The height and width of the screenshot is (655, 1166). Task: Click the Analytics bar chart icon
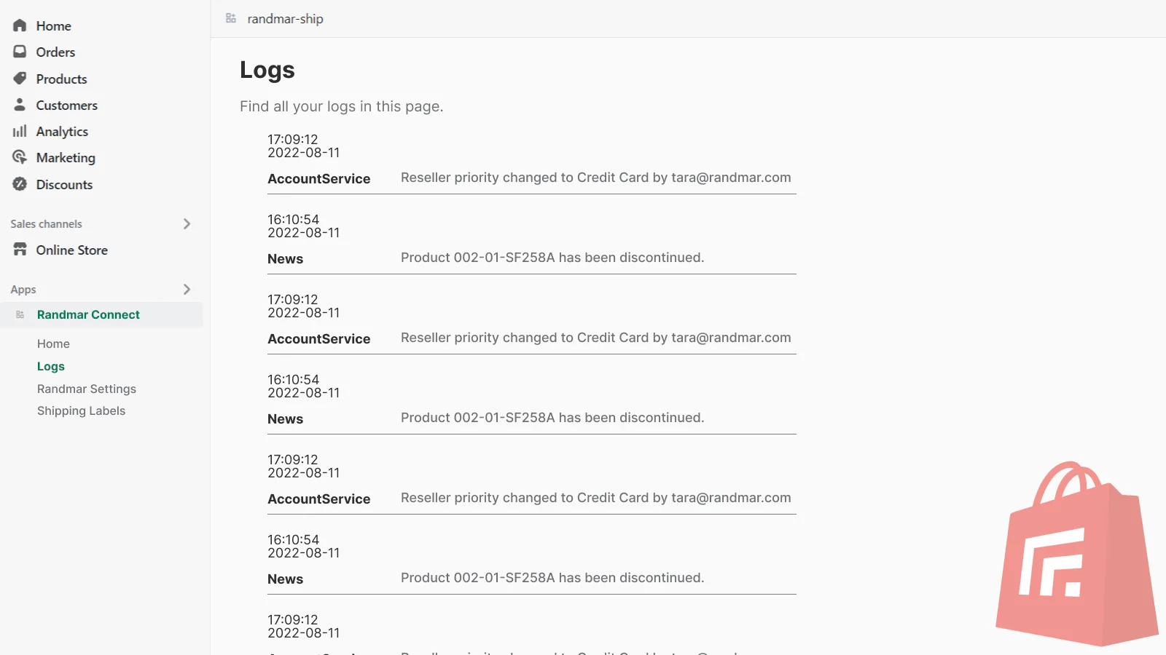tap(20, 131)
